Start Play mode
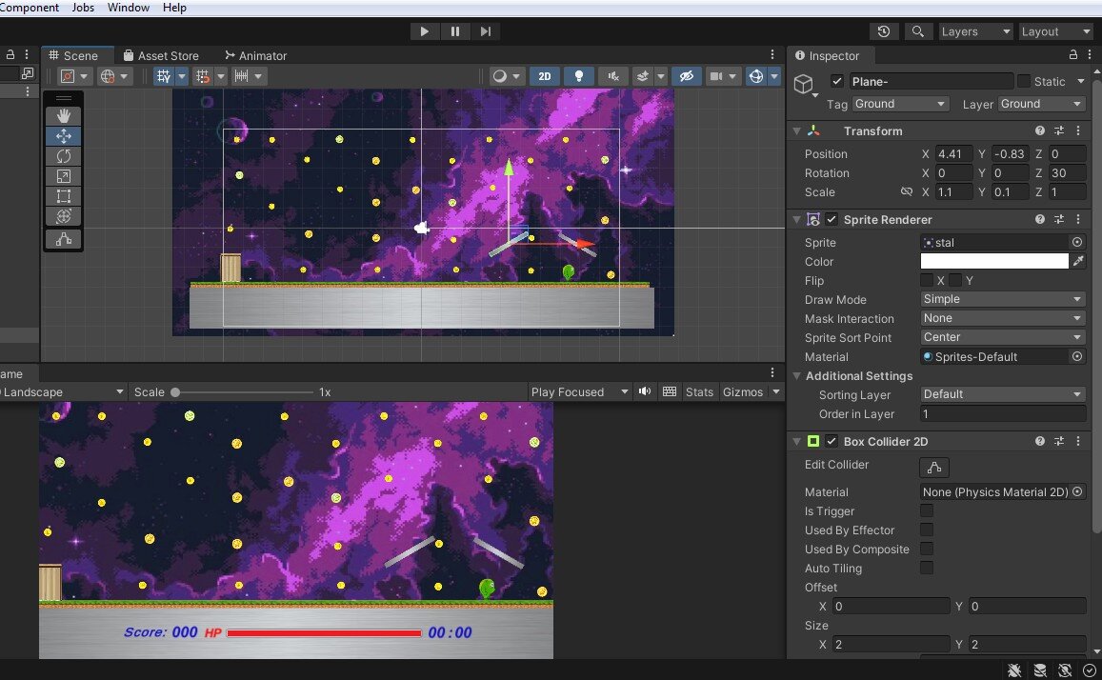This screenshot has width=1102, height=680. point(424,31)
